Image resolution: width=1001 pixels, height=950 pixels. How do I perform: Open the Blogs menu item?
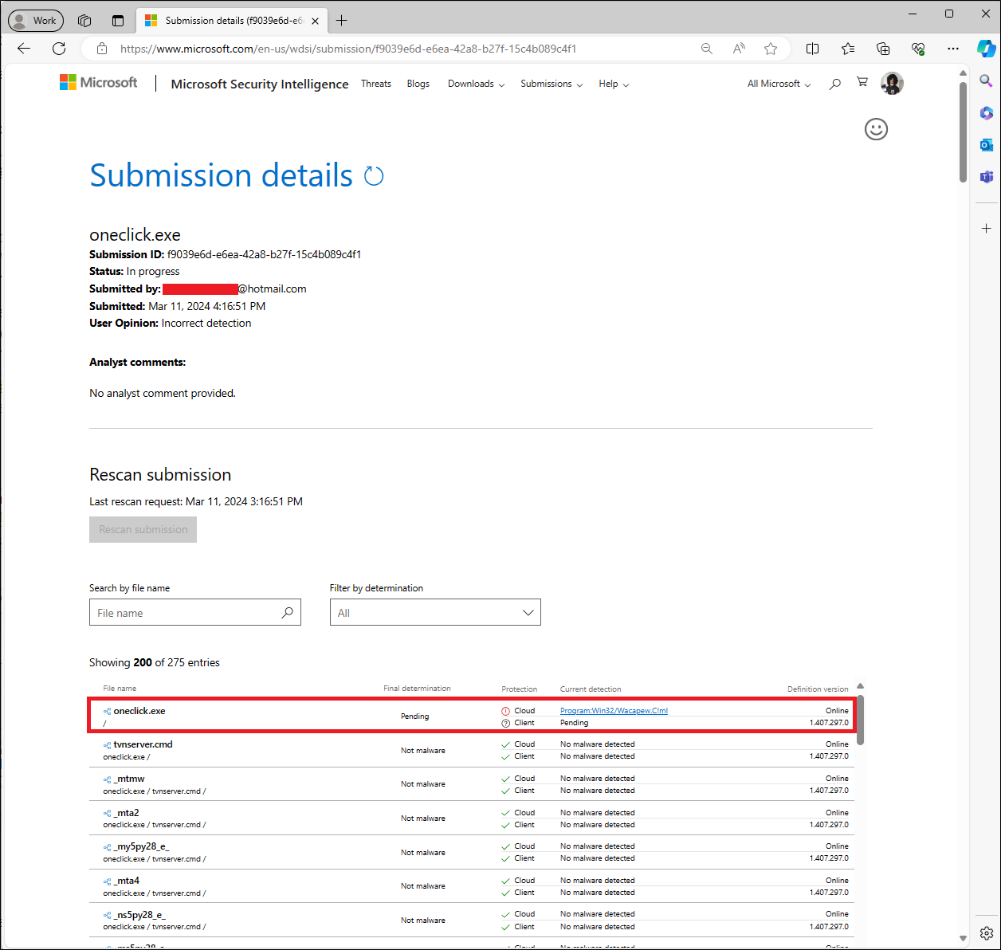(x=418, y=84)
